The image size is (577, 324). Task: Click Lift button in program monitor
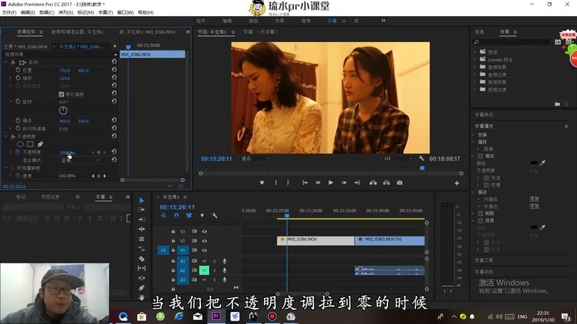point(373,183)
